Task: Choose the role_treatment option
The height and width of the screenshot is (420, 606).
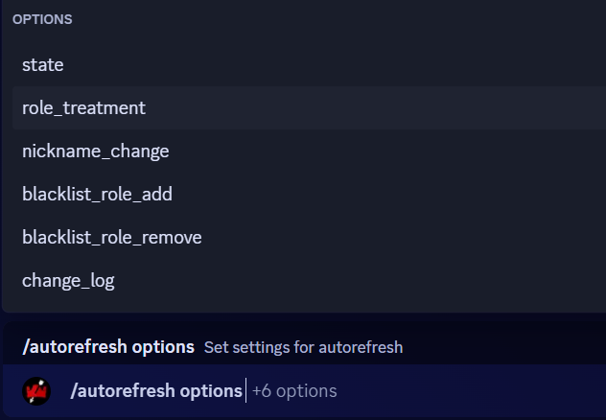Action: [x=83, y=108]
